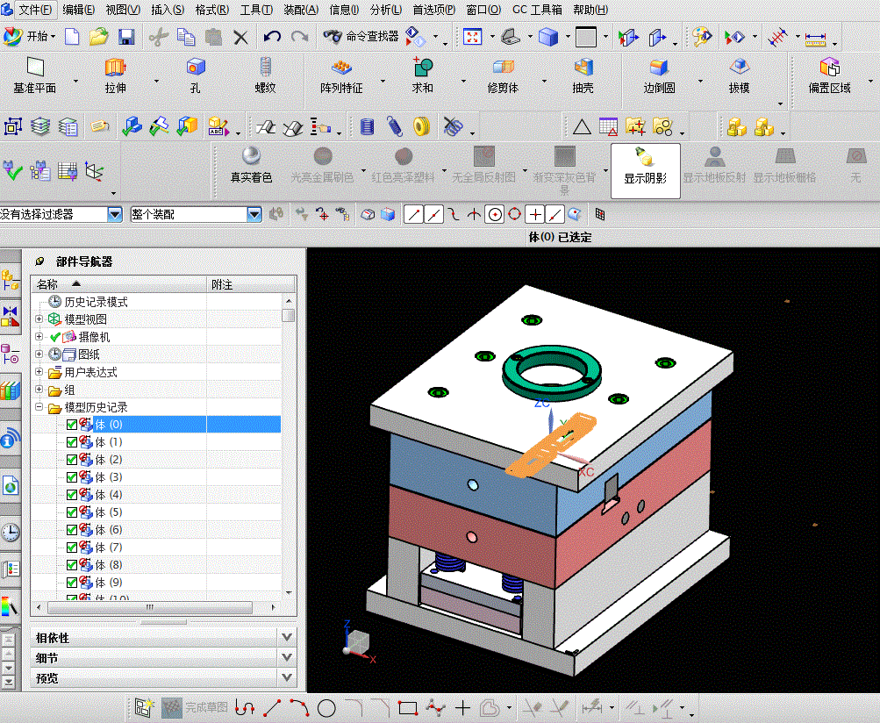This screenshot has width=880, height=723.
Task: Click the Datum Plane (基准平面) icon
Action: click(x=35, y=68)
